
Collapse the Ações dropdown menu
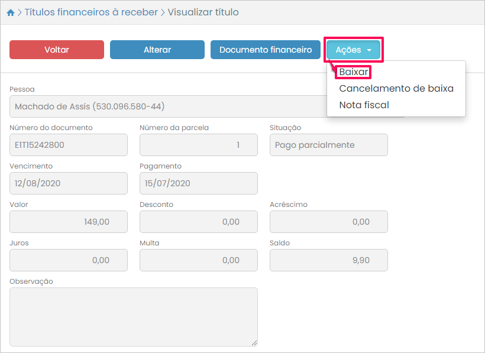coord(353,50)
